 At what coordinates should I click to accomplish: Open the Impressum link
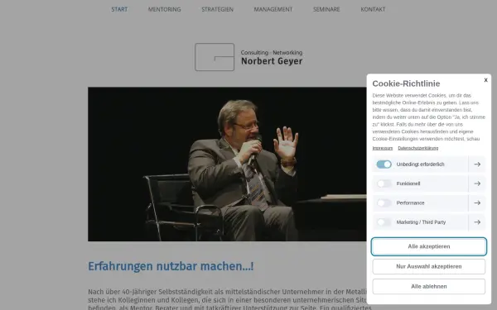(x=383, y=148)
